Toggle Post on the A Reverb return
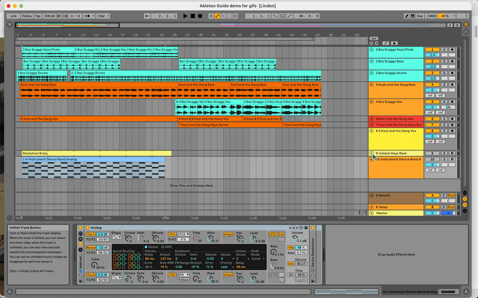This screenshot has height=298, width=478. (452, 196)
